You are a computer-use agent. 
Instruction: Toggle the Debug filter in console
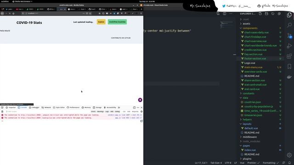tap(117, 111)
